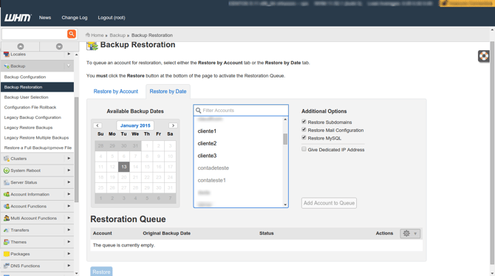The image size is (495, 276).
Task: Click the orange search button
Action: [72, 34]
